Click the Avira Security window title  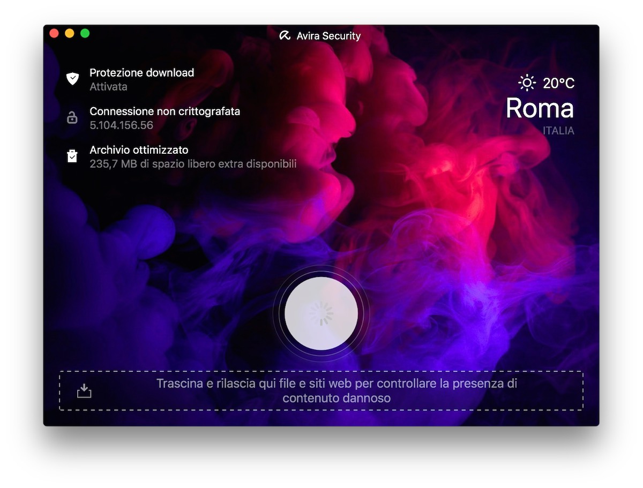pos(328,35)
